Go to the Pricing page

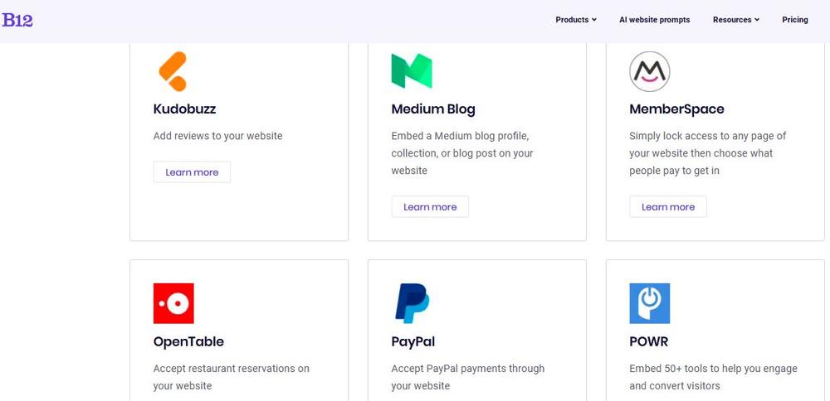pyautogui.click(x=794, y=20)
